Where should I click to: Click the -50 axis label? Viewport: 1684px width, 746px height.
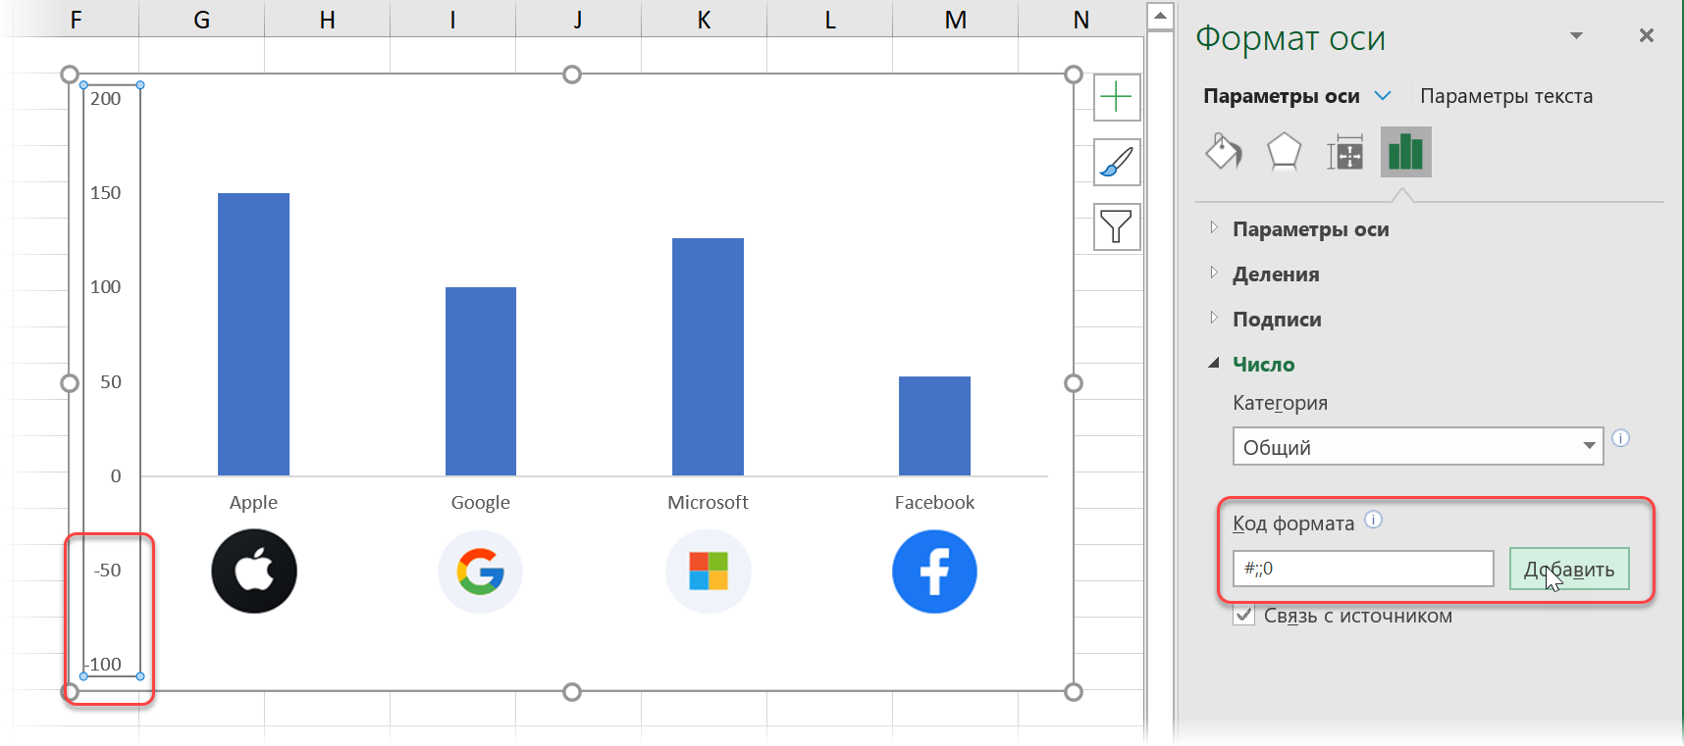click(108, 571)
